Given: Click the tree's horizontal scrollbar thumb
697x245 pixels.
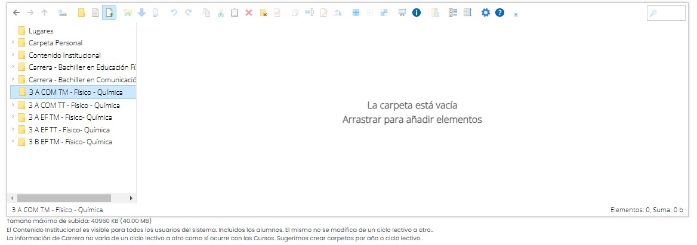Looking at the screenshot, I should click(x=64, y=198).
